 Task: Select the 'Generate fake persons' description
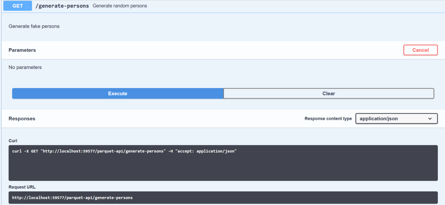(x=34, y=26)
